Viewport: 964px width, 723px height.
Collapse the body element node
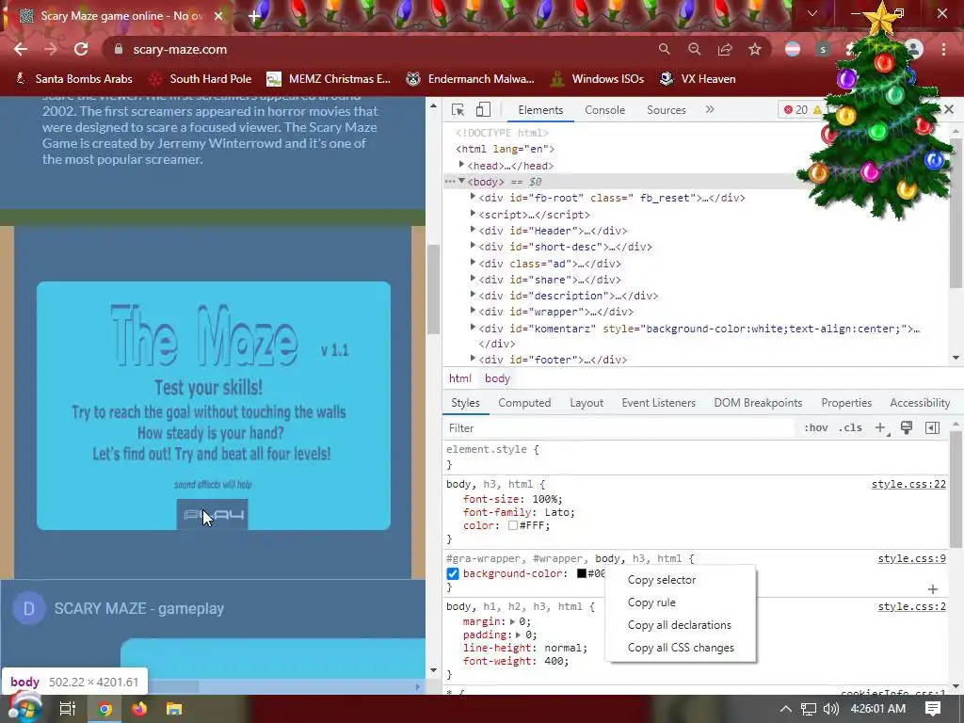pyautogui.click(x=461, y=181)
